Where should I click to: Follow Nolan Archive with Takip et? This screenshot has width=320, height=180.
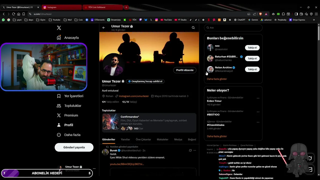point(252,69)
